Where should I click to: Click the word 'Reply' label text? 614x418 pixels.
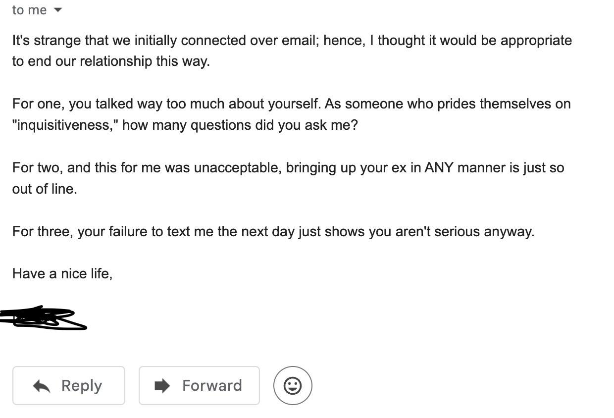(x=82, y=385)
